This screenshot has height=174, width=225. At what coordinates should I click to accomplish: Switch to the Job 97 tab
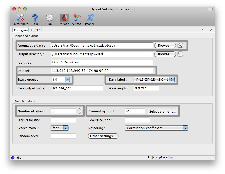(x=35, y=30)
